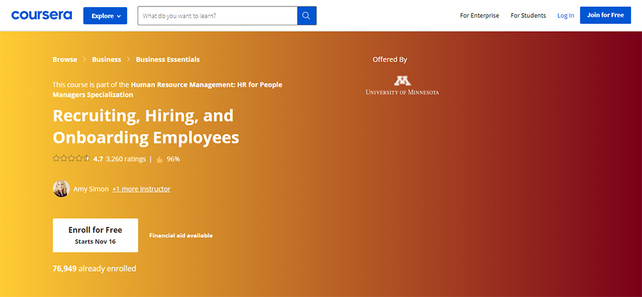
Task: Click the 4.7 rating value
Action: (99, 159)
